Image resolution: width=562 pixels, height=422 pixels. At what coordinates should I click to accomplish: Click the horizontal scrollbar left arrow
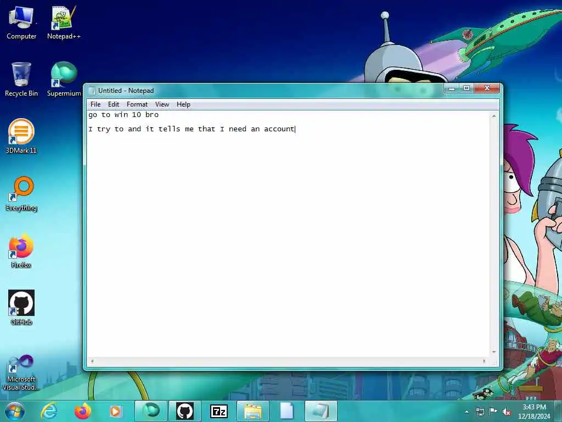click(92, 362)
